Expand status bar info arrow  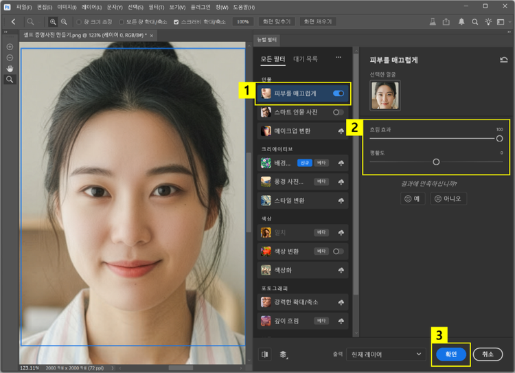click(113, 368)
